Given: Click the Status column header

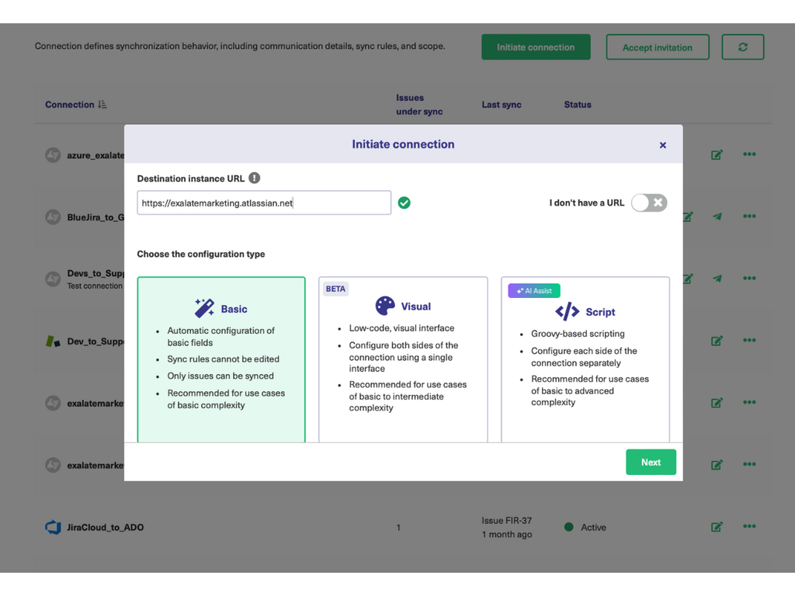Looking at the screenshot, I should [578, 105].
